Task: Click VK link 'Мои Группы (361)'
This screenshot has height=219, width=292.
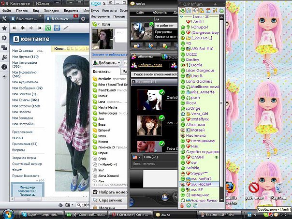Action: (x=25, y=100)
